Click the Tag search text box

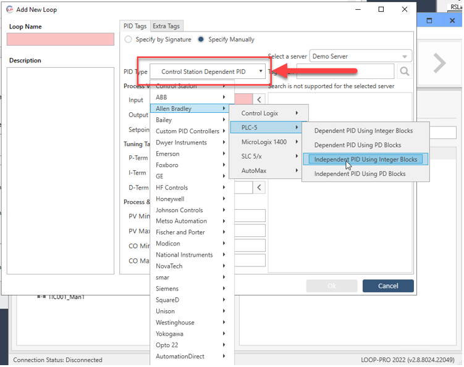pyautogui.click(x=345, y=71)
